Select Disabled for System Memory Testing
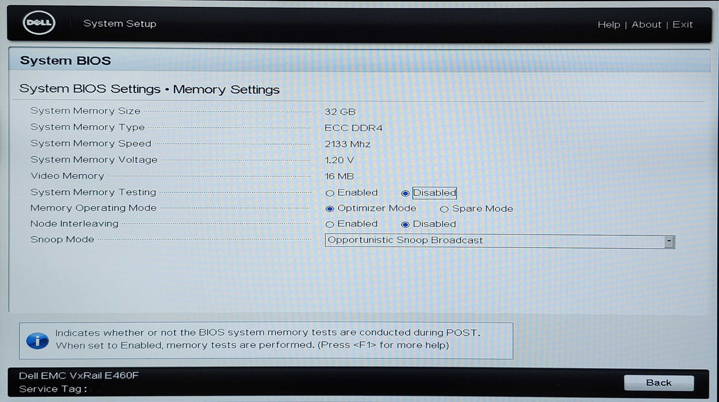This screenshot has height=402, width=719. pos(405,194)
